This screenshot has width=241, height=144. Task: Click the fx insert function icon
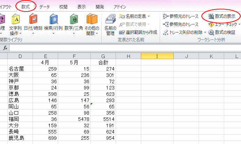point(5,48)
